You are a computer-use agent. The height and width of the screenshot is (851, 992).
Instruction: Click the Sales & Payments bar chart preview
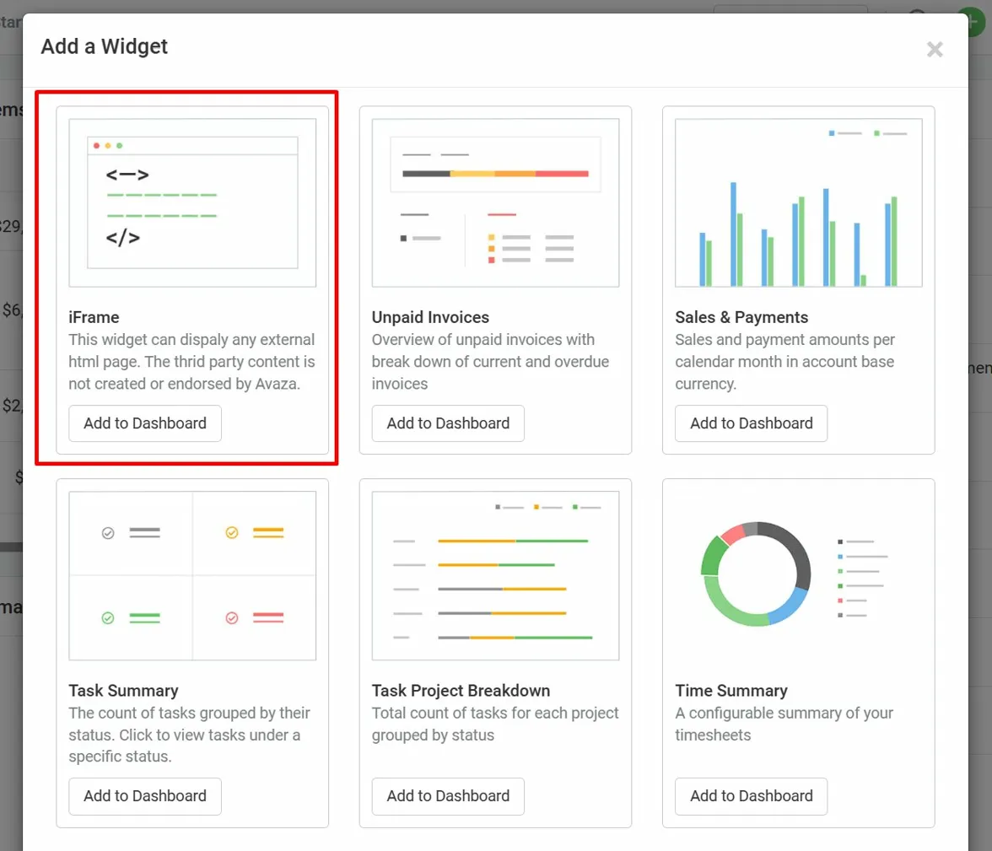click(x=798, y=202)
